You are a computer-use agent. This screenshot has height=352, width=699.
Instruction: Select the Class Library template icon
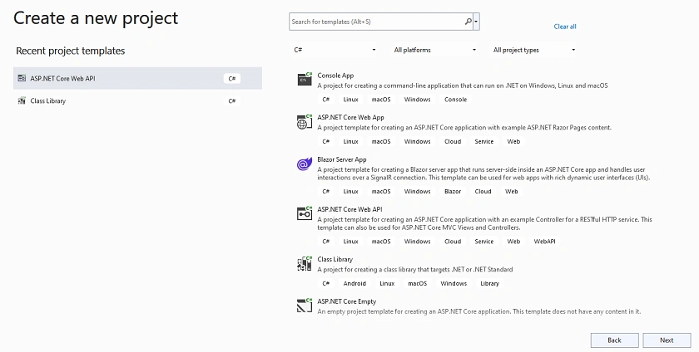(305, 263)
